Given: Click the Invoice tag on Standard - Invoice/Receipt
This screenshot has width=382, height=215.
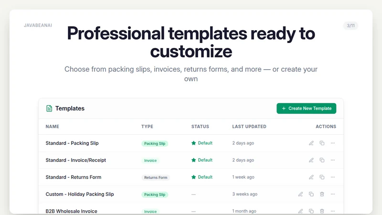Looking at the screenshot, I should coord(150,161).
